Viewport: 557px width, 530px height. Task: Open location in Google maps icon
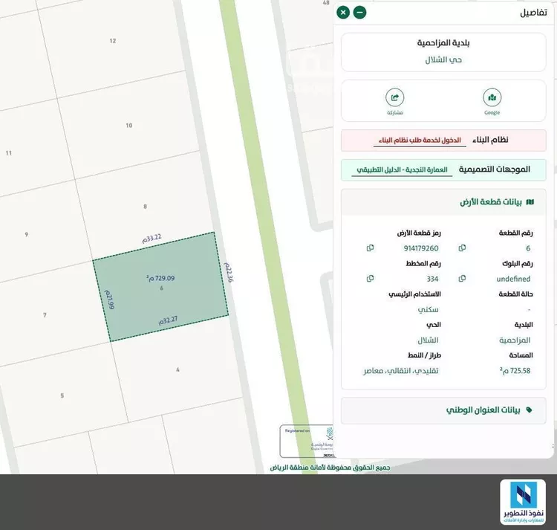click(x=492, y=97)
